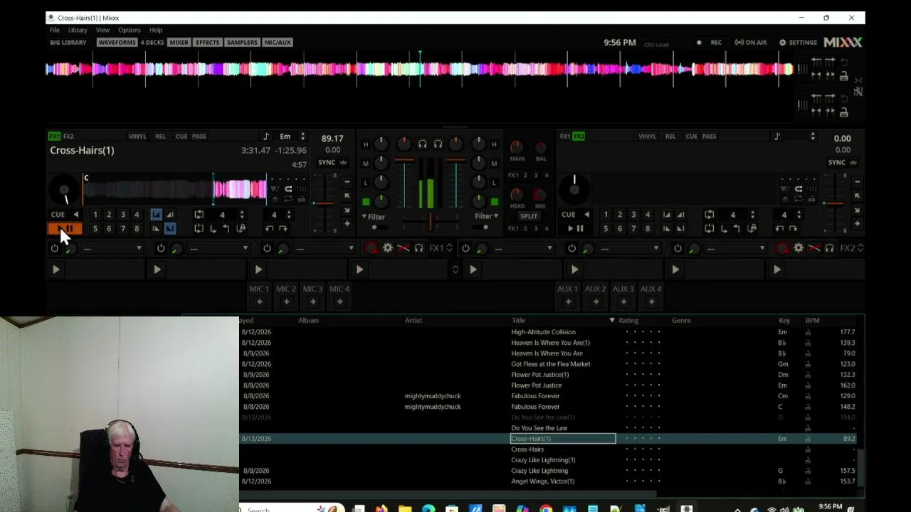The image size is (911, 512).
Task: Pause deck 1 with the play/pause button
Action: tap(65, 228)
